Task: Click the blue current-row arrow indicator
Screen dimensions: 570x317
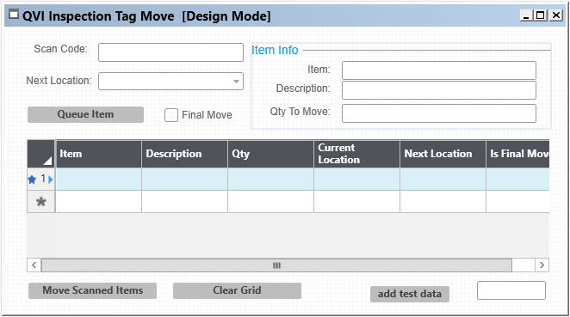Action: click(51, 180)
